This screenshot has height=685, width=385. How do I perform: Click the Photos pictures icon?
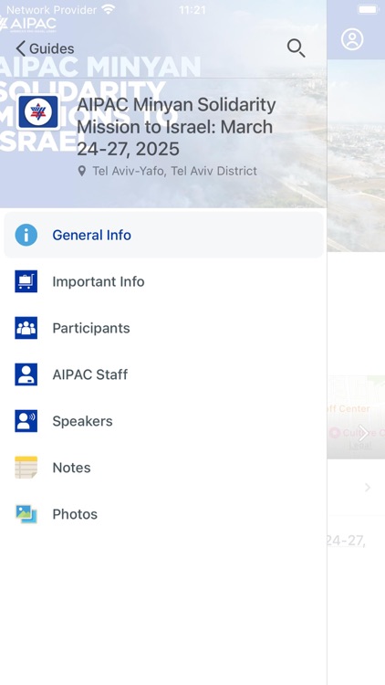[x=26, y=514]
